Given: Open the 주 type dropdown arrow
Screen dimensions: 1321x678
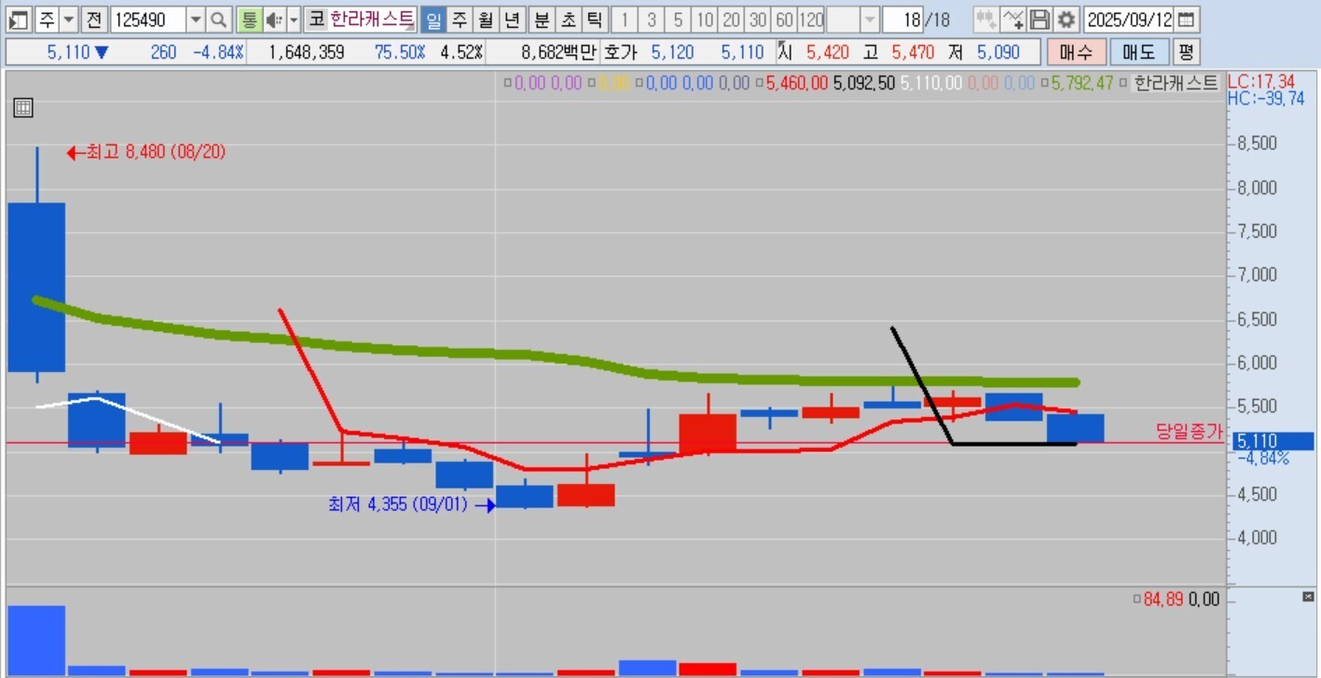Looking at the screenshot, I should 70,20.
